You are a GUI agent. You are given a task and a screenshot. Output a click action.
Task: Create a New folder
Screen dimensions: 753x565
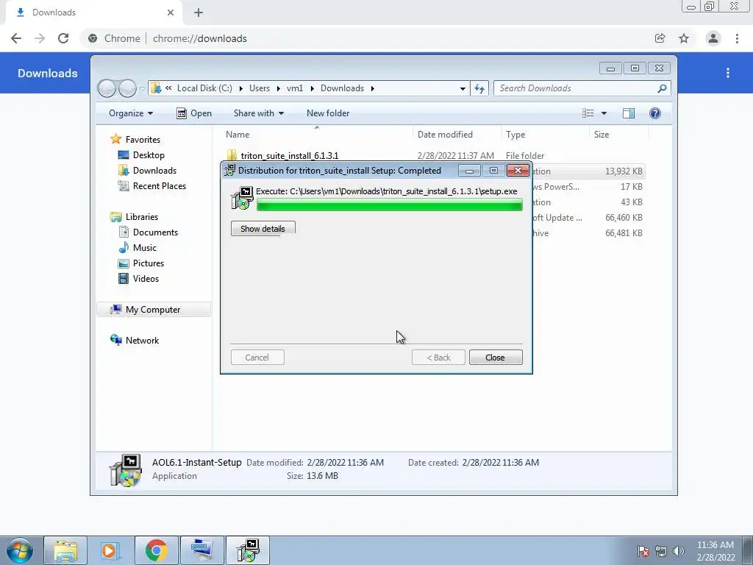pos(328,113)
